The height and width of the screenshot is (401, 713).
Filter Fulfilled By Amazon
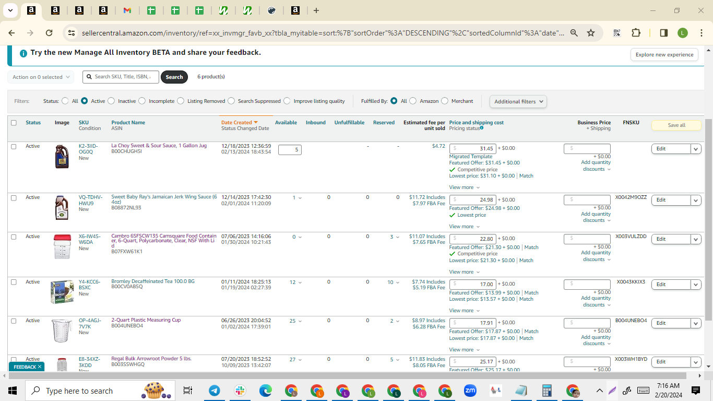tap(413, 101)
